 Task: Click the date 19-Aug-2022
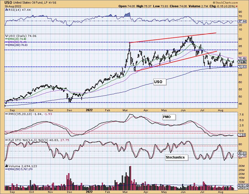(x=12, y=6)
